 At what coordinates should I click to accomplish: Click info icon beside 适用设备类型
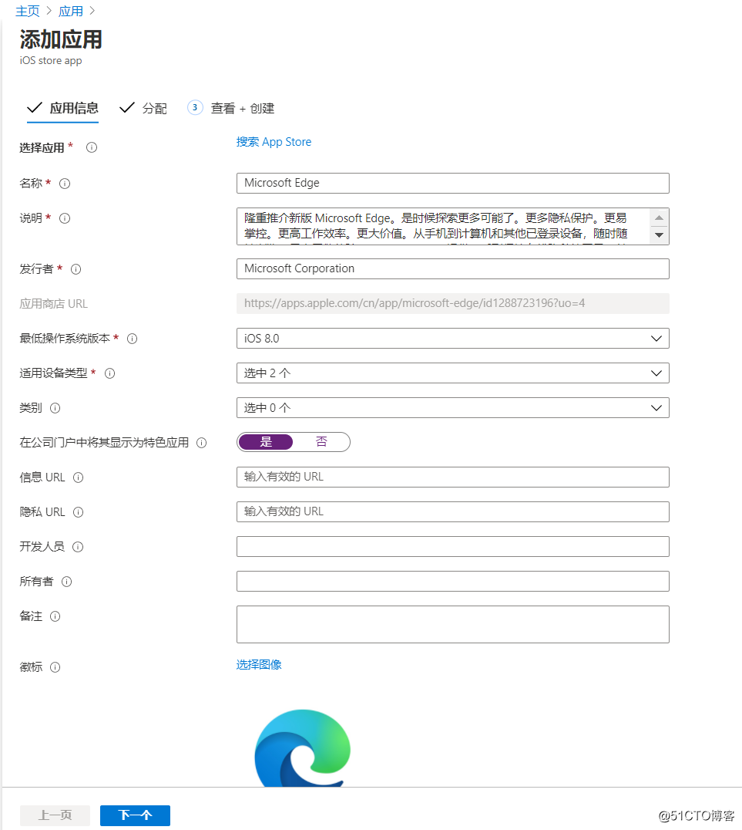(110, 373)
